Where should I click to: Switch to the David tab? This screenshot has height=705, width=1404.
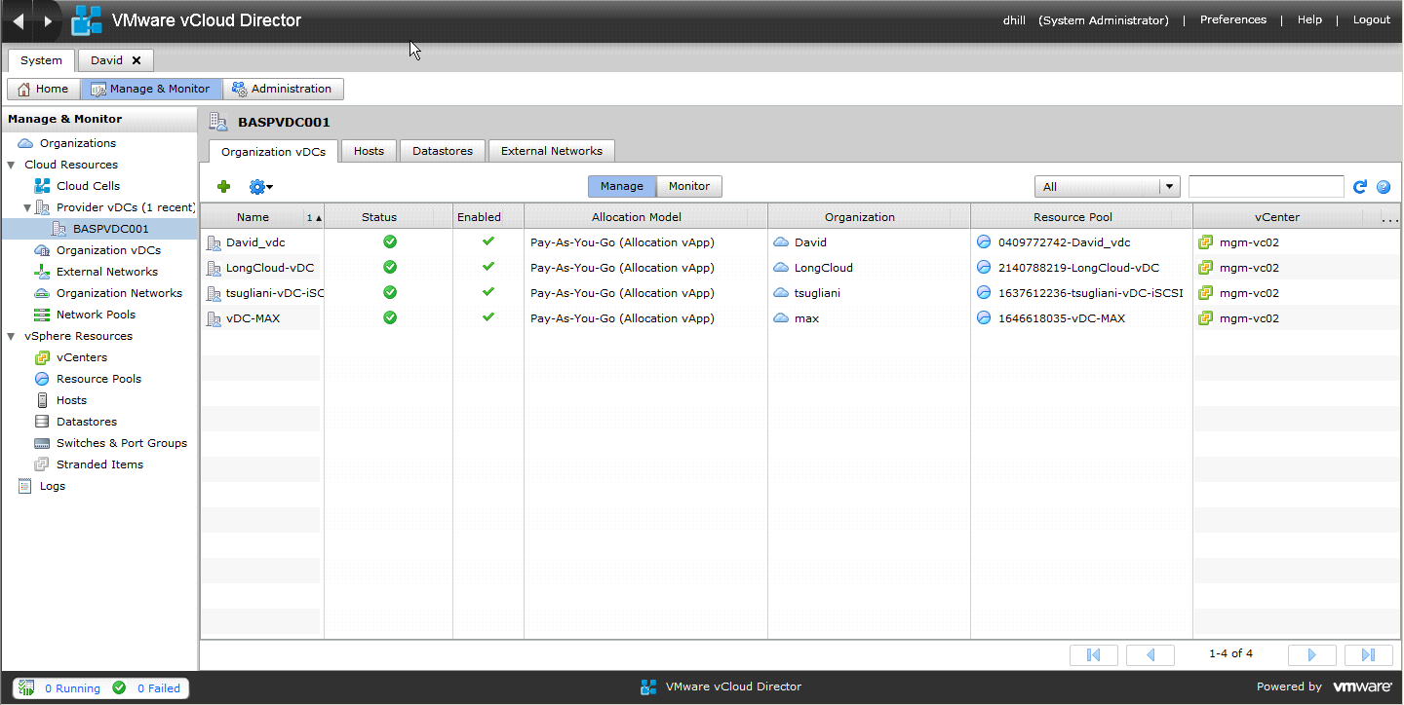click(x=106, y=60)
